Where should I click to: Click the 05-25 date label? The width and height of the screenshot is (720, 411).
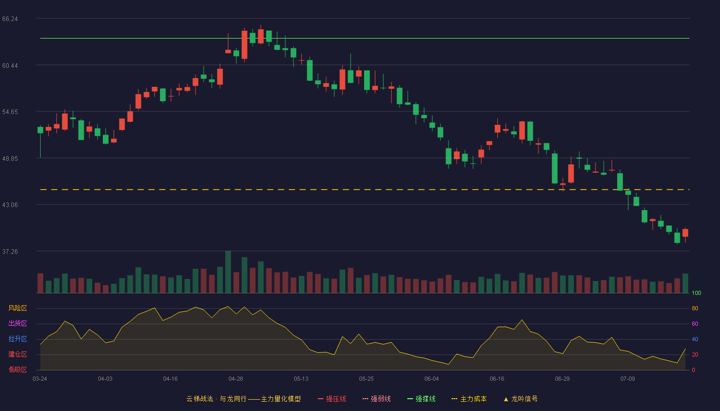pyautogui.click(x=366, y=379)
